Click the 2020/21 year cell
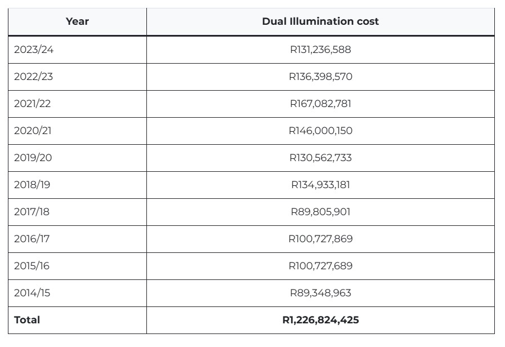The width and height of the screenshot is (505, 347). point(77,131)
